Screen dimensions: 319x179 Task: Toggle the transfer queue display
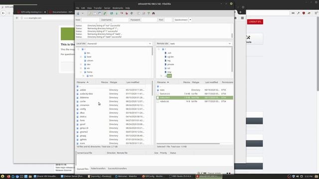[105, 13]
